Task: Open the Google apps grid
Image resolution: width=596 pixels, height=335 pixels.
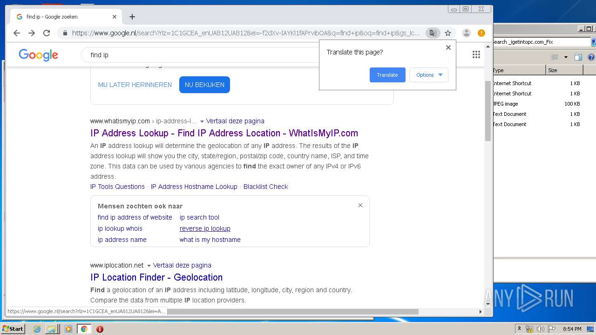Action: click(x=476, y=55)
